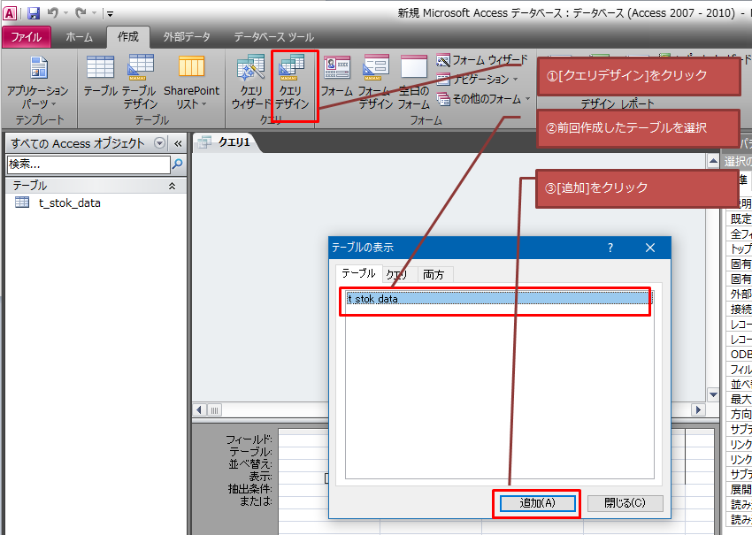Click the テーブル: row label in the design grid
This screenshot has height=535, width=752.
tap(251, 452)
